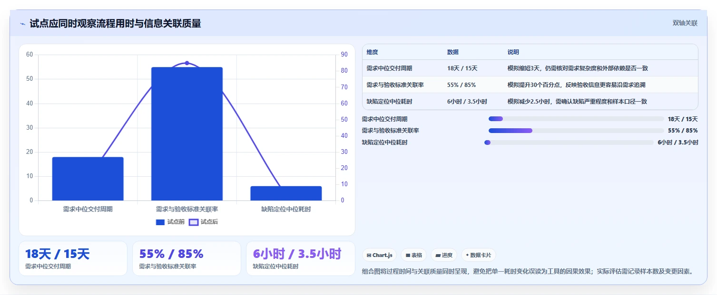717x295 pixels.
Task: Click table cell 55% / 85%
Action: (x=461, y=85)
